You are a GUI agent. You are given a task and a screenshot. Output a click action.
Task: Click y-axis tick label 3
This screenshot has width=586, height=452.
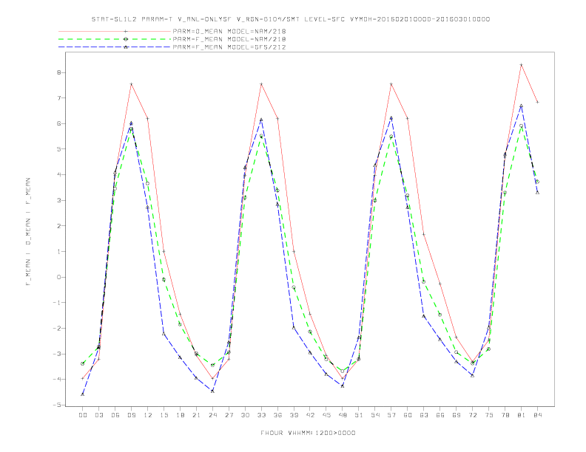pos(58,200)
